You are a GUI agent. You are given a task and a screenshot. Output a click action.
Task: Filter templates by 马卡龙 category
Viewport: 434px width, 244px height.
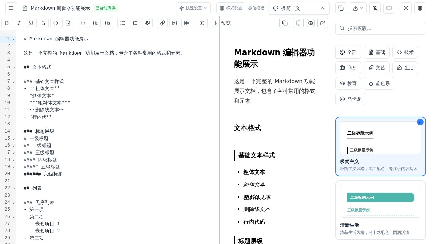pos(351,99)
